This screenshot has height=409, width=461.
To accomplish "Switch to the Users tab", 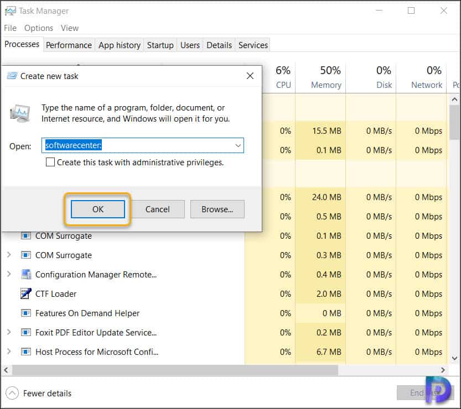I will (190, 45).
